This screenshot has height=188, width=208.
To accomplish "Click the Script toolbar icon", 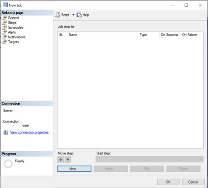I will [x=58, y=15].
